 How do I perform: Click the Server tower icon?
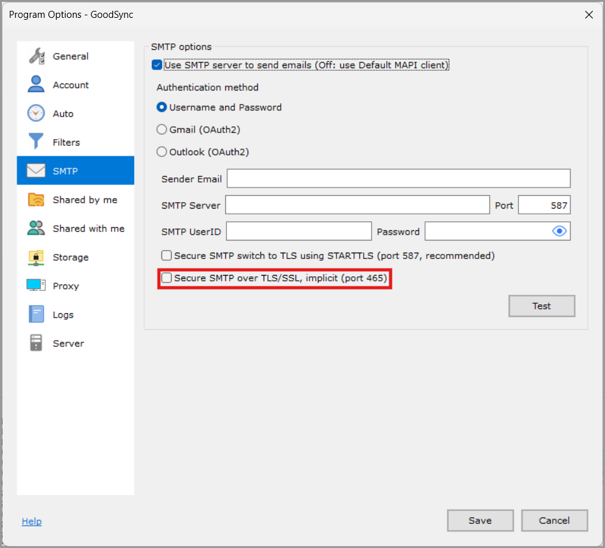coord(36,343)
